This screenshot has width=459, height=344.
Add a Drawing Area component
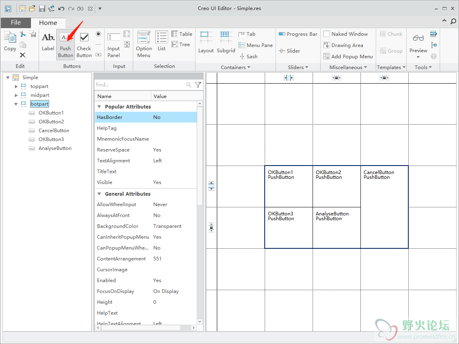pos(344,45)
